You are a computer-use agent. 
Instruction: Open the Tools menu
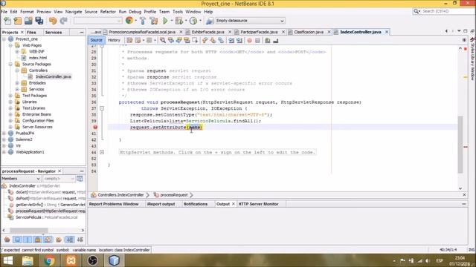tap(178, 12)
